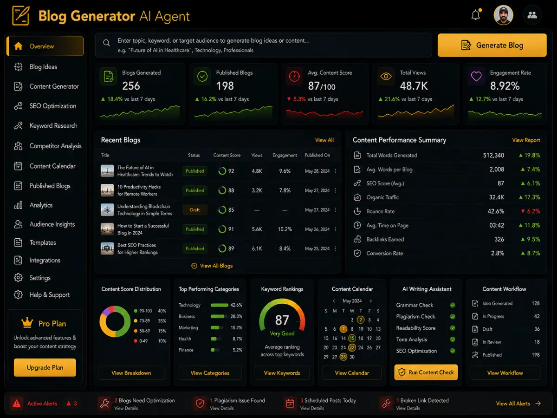Click the Organic Traffic row icon
557x418 pixels.
pyautogui.click(x=357, y=197)
